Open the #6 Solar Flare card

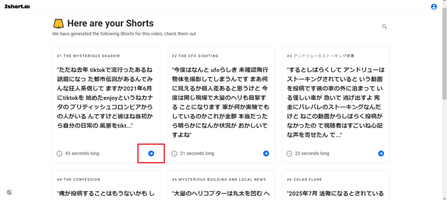click(x=336, y=185)
